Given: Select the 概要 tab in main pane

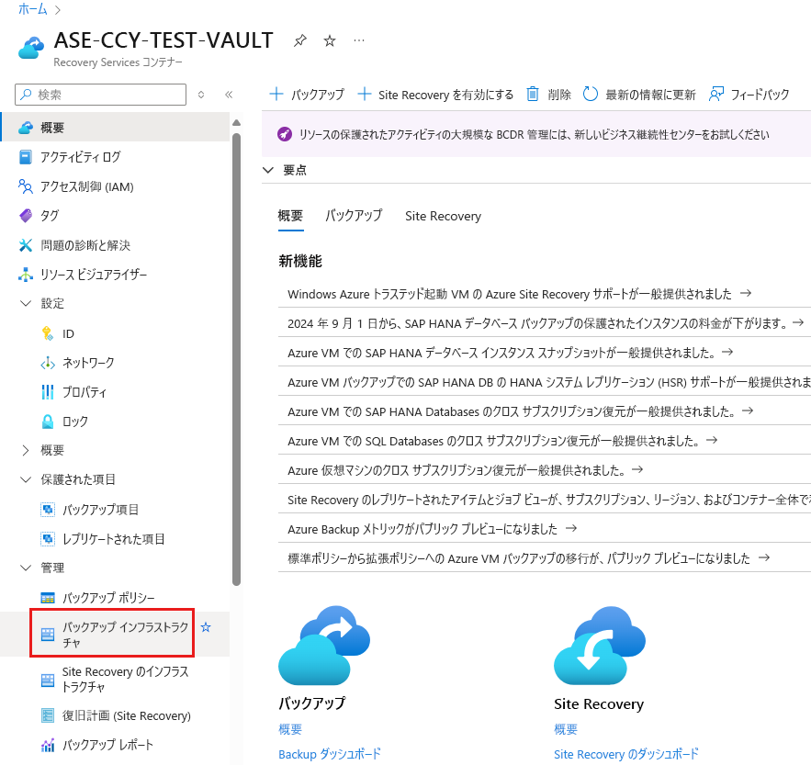Looking at the screenshot, I should point(290,216).
